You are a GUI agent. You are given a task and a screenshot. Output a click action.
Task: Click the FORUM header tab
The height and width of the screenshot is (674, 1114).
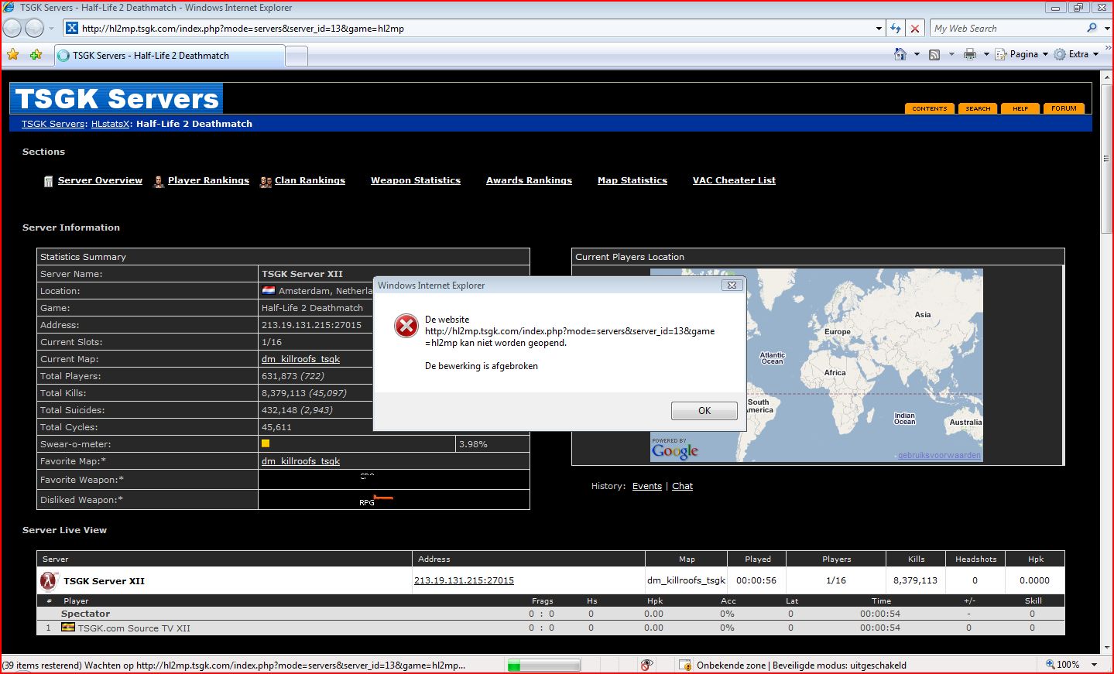[x=1064, y=108]
